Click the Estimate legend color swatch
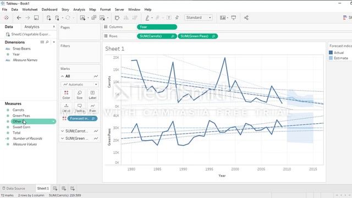Viewport: 352px width, 198px height. pos(331,58)
